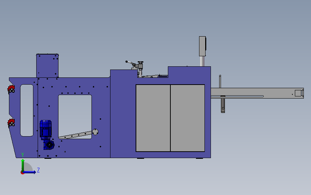Screen dimensions: 311x195
Task: Select the small square block at conveyor end
Action: pyautogui.click(x=298, y=93)
